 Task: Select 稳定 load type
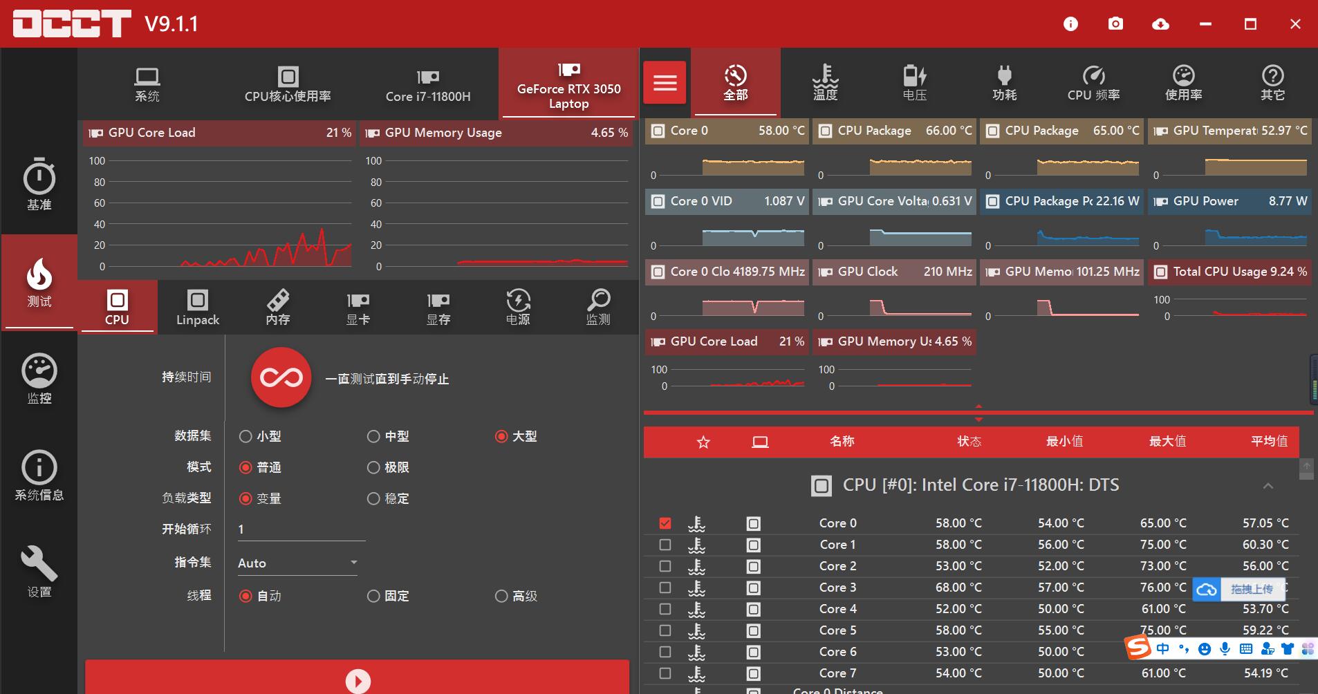pyautogui.click(x=388, y=498)
